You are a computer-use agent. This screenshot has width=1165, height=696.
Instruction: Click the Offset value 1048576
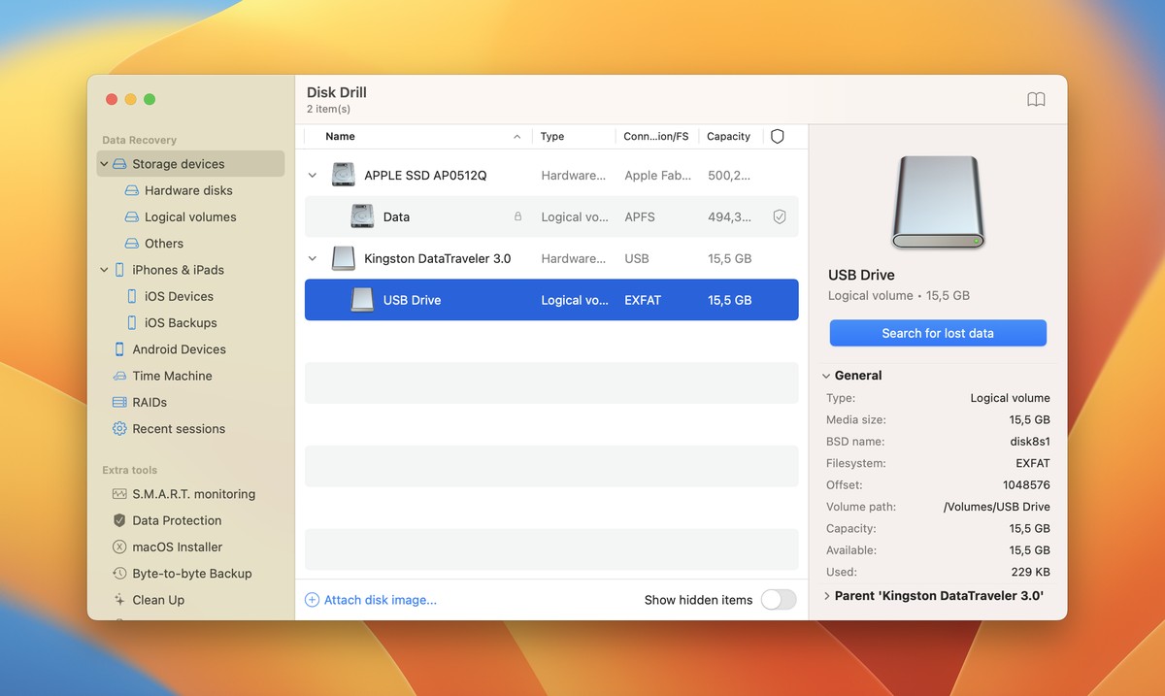click(1026, 485)
